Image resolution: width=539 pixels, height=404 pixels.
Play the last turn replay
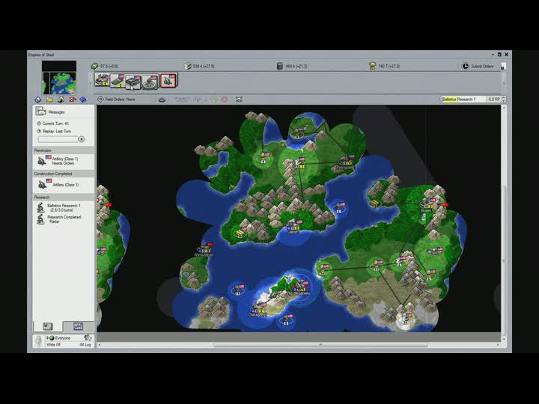82,139
